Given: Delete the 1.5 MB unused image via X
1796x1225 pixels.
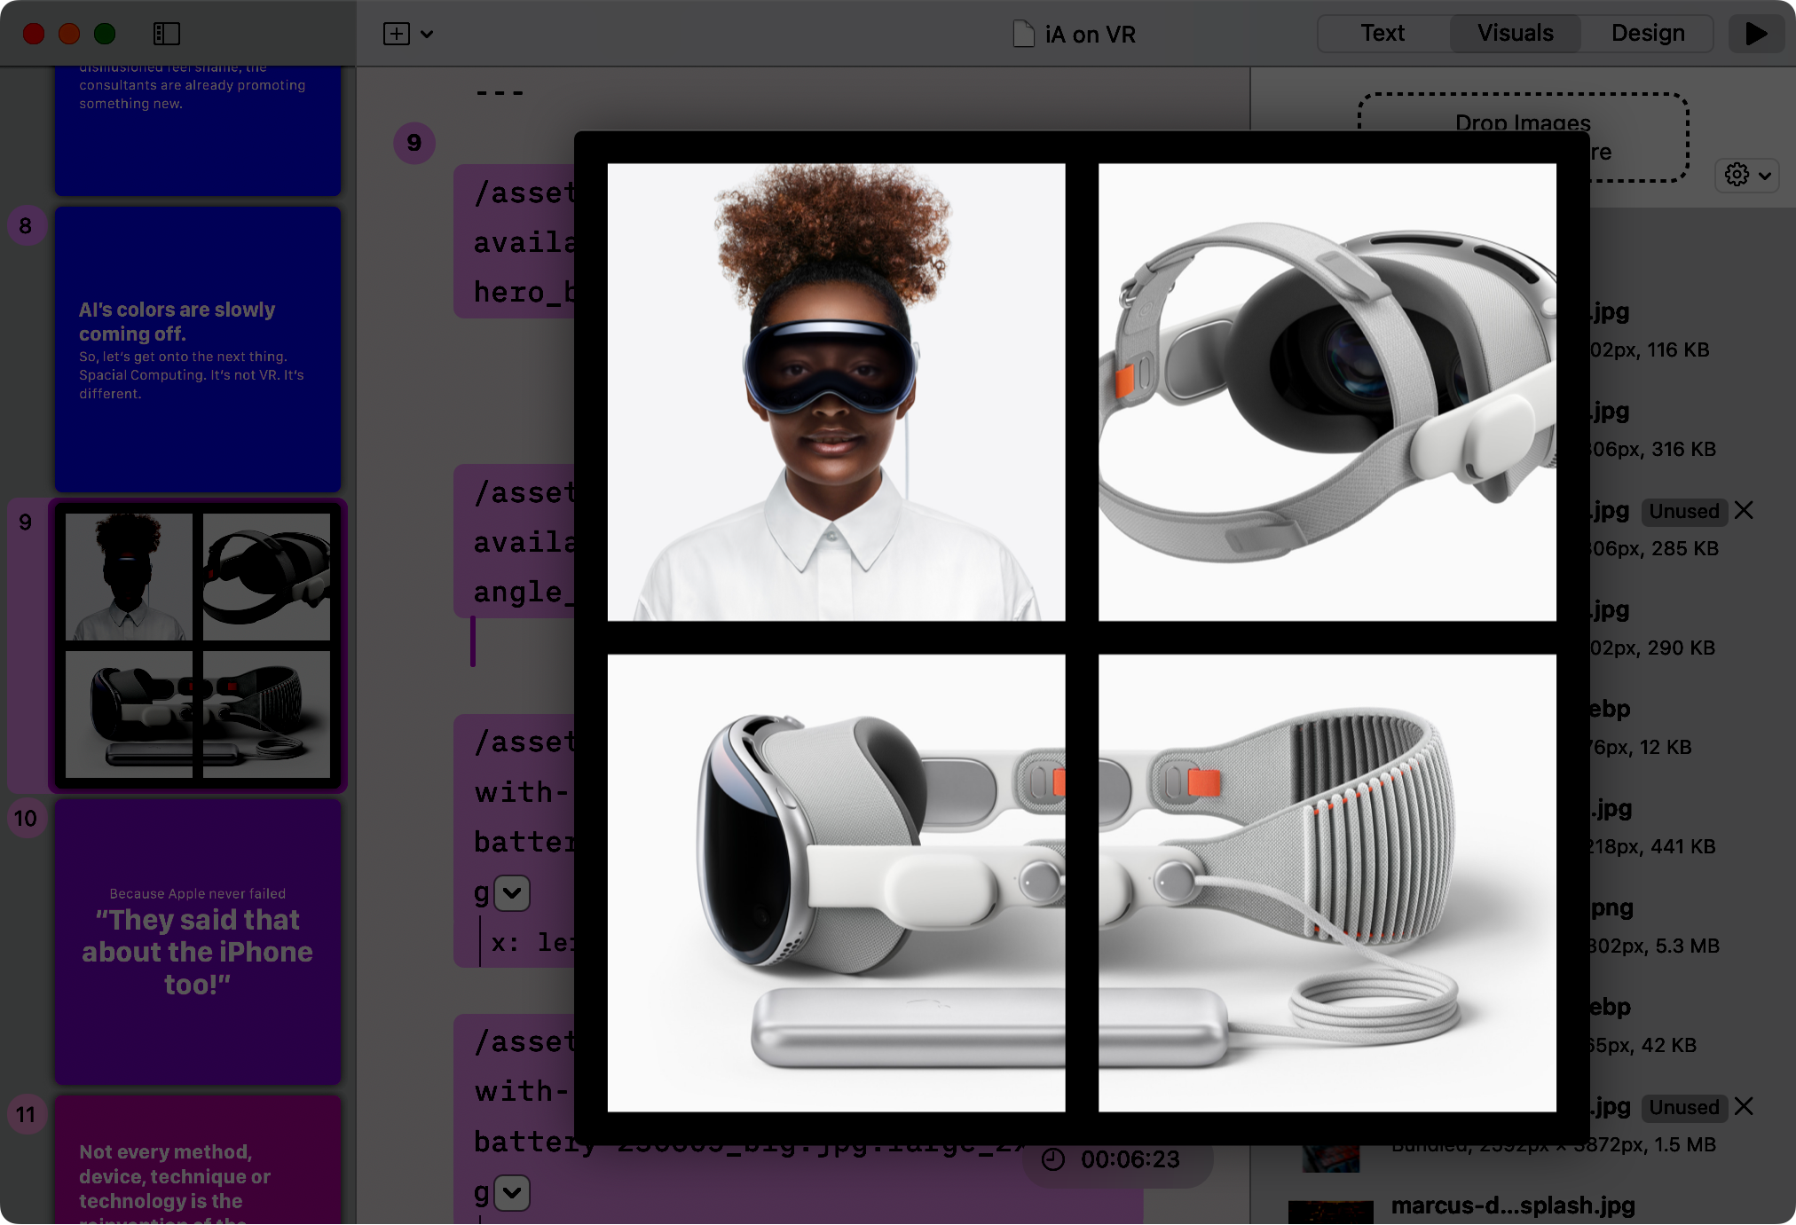Looking at the screenshot, I should [1744, 1107].
